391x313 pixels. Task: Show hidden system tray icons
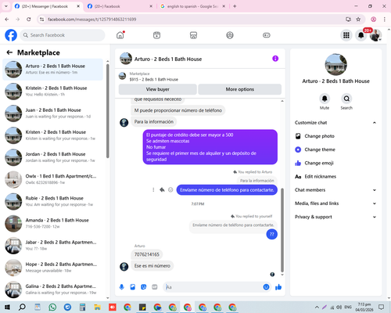pyautogui.click(x=317, y=307)
